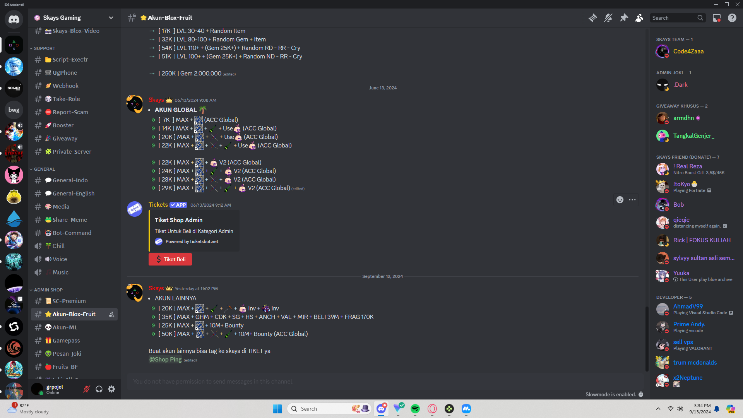This screenshot has width=743, height=418.
Task: Open the Bot-Command channel
Action: coord(74,233)
